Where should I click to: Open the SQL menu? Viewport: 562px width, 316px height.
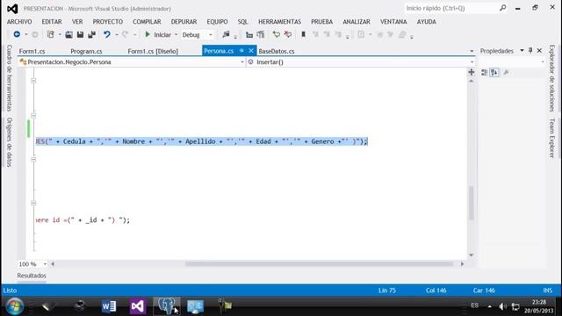242,22
